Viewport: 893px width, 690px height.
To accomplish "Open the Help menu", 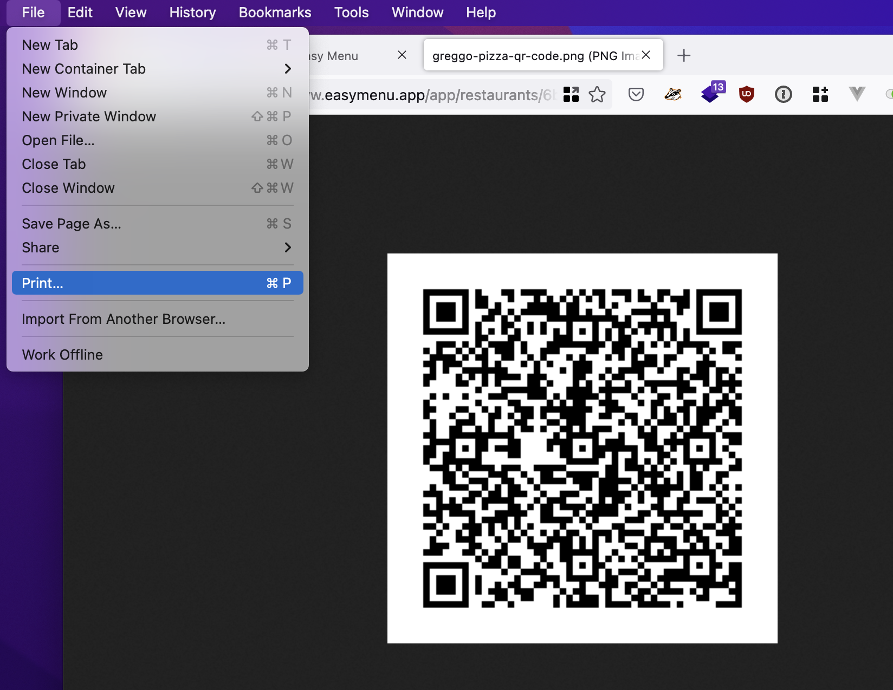I will point(481,12).
